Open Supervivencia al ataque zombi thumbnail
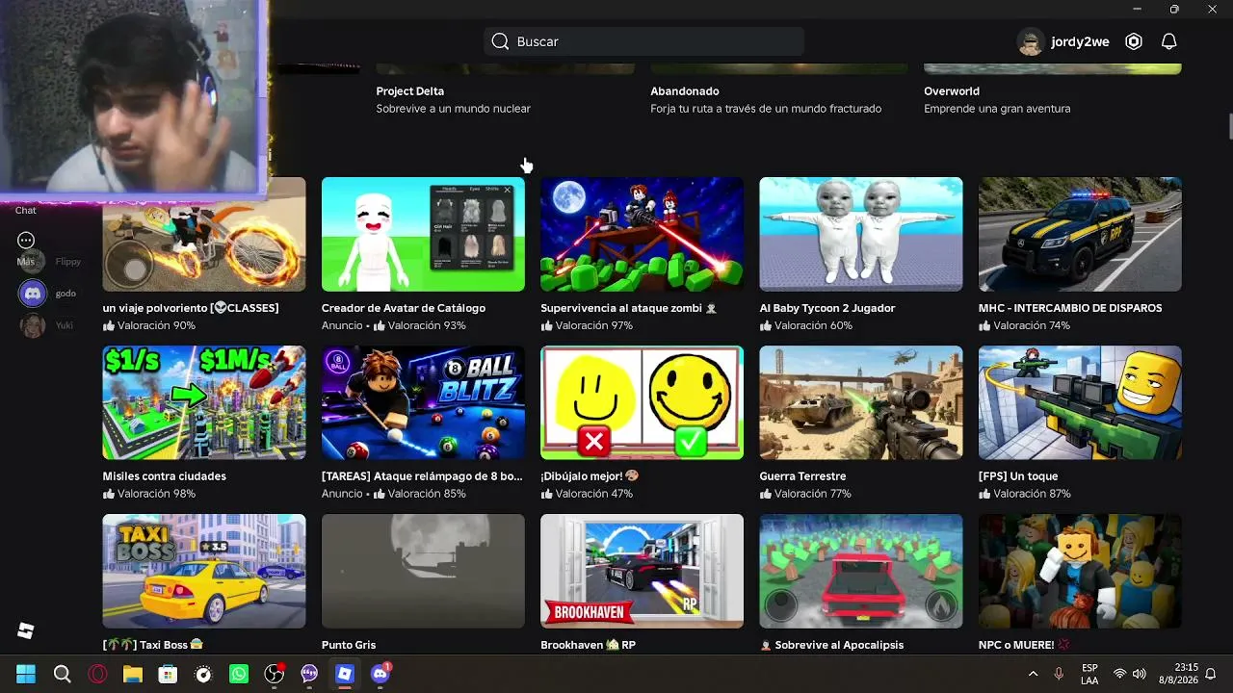 [642, 234]
